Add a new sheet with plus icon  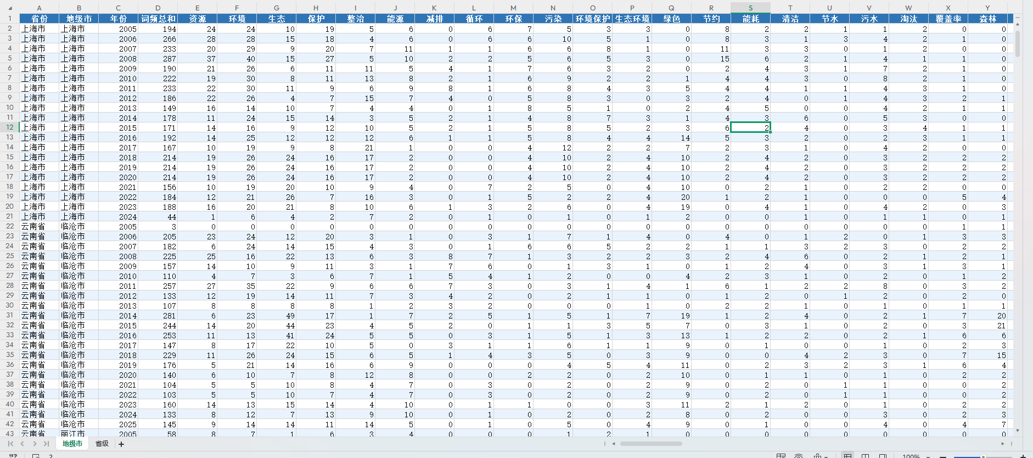click(x=121, y=444)
